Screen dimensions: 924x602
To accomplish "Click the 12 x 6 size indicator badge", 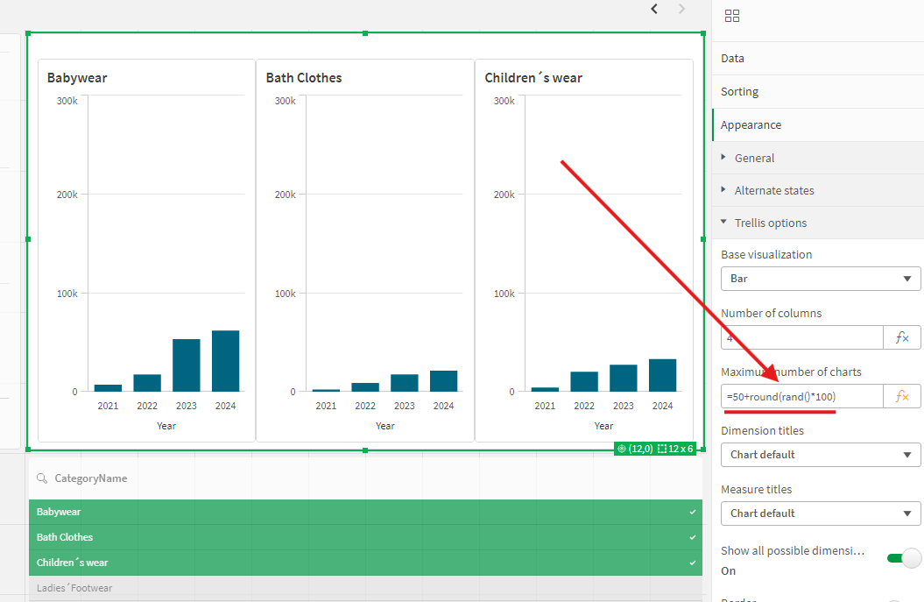I will click(673, 447).
